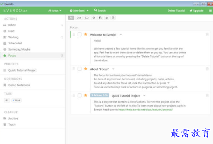The width and height of the screenshot is (213, 144).
Task: Filter by the rectangle icon next to Due
Action: (87, 18)
